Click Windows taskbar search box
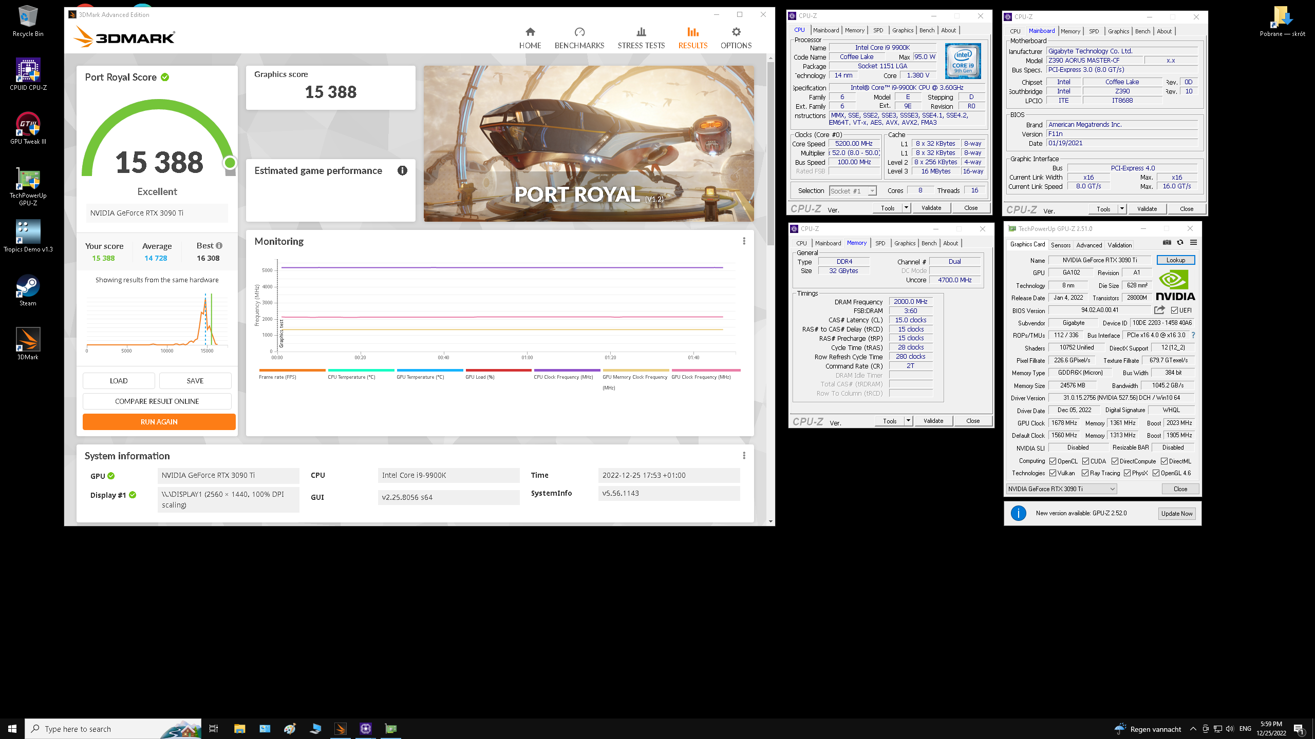 click(x=113, y=729)
